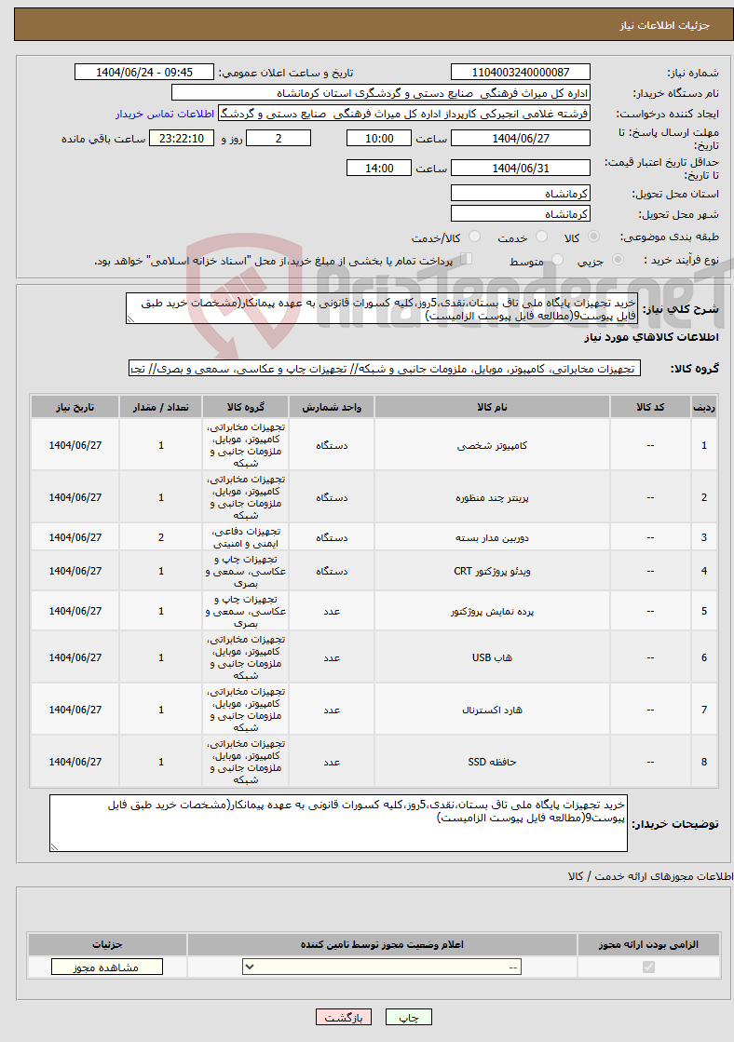Click the الزامی بودن ارائه مجوز header

(x=649, y=944)
